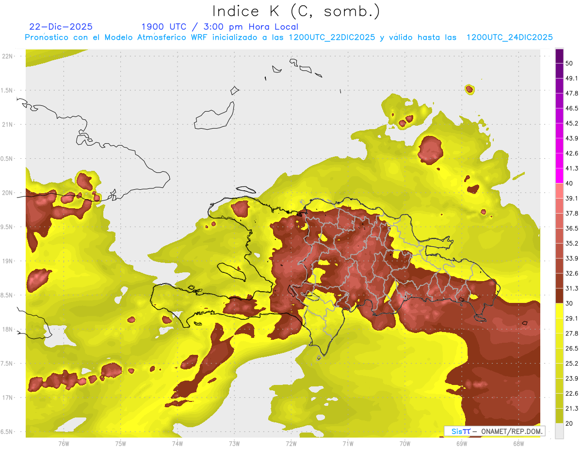Click the colorbar value label "32.6"
Screen dimensions: 582x450
point(572,273)
